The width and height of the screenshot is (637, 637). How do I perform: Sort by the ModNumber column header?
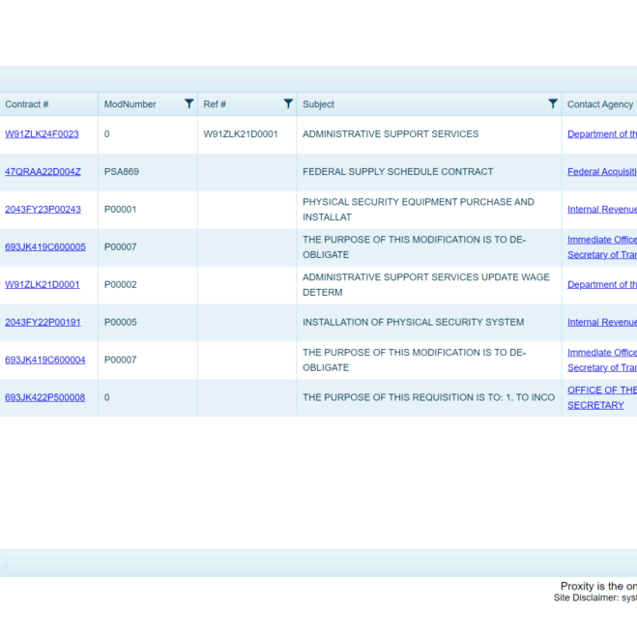click(130, 104)
